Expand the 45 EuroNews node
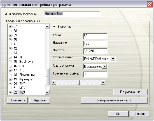The width and height of the screenshot is (154, 121). (10, 62)
